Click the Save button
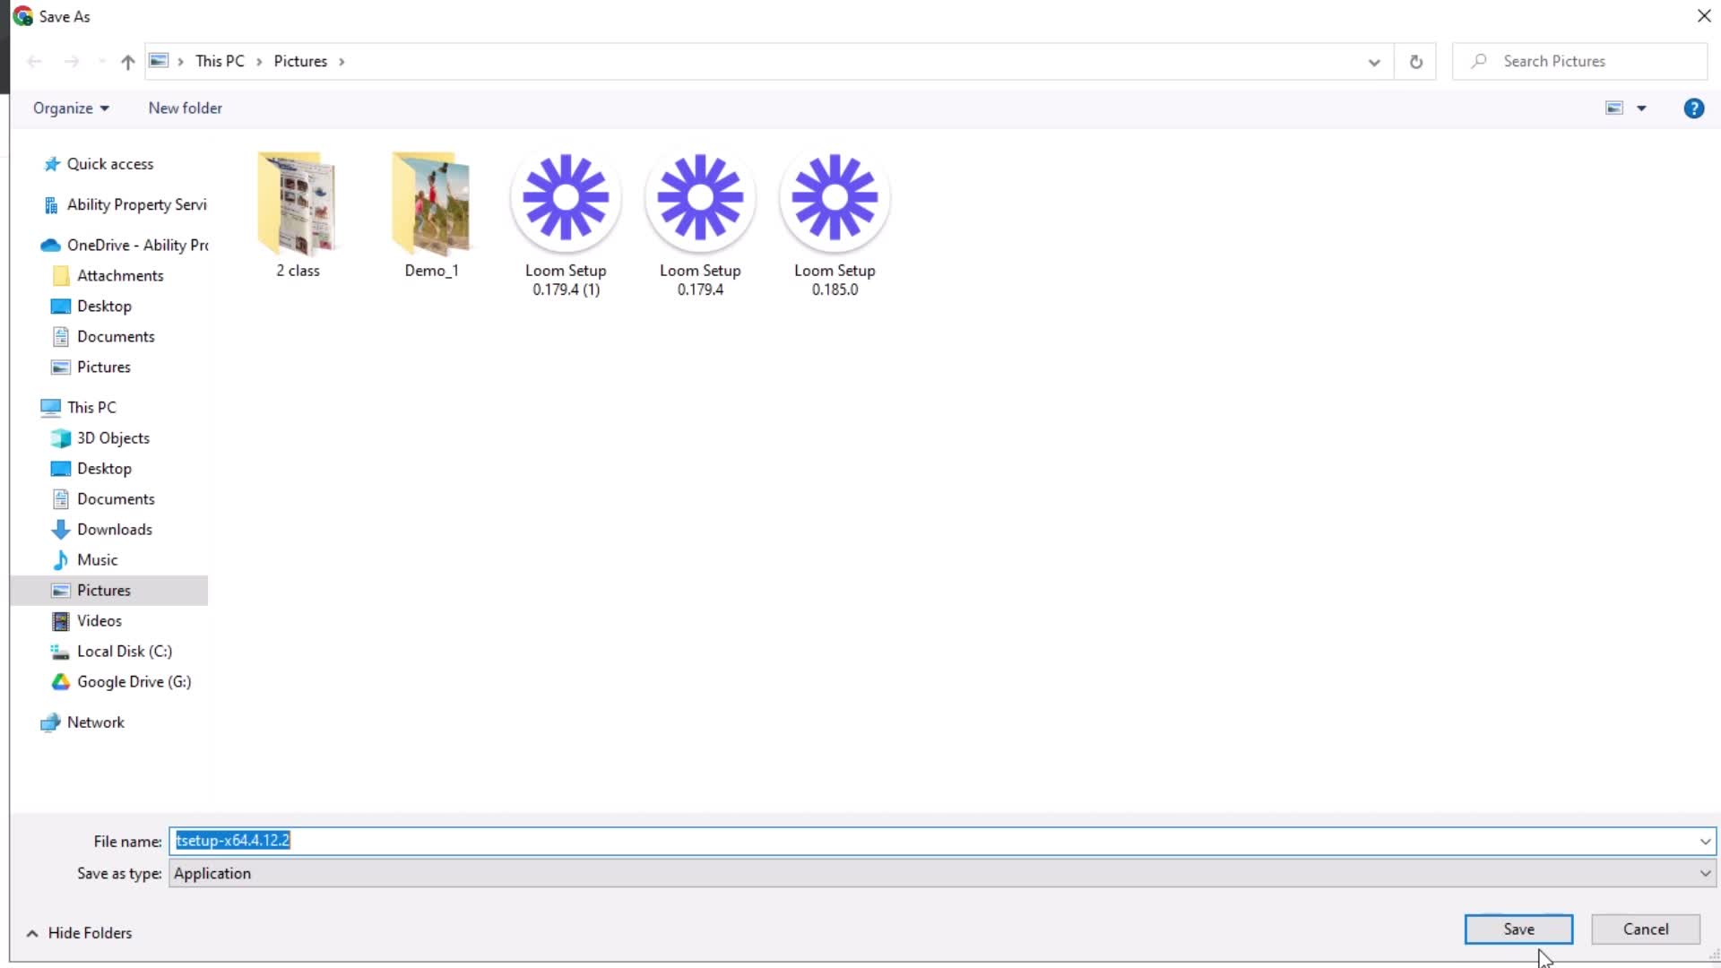Screen dimensions: 1721x968 1518,928
